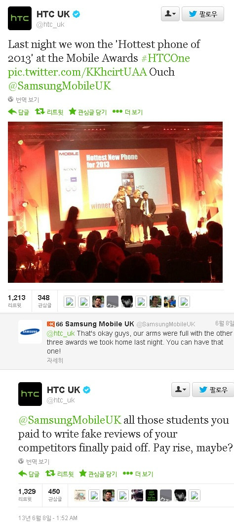This screenshot has width=234, height=530.
Task: Click the top 팔로우 follow button
Action: tap(202, 14)
